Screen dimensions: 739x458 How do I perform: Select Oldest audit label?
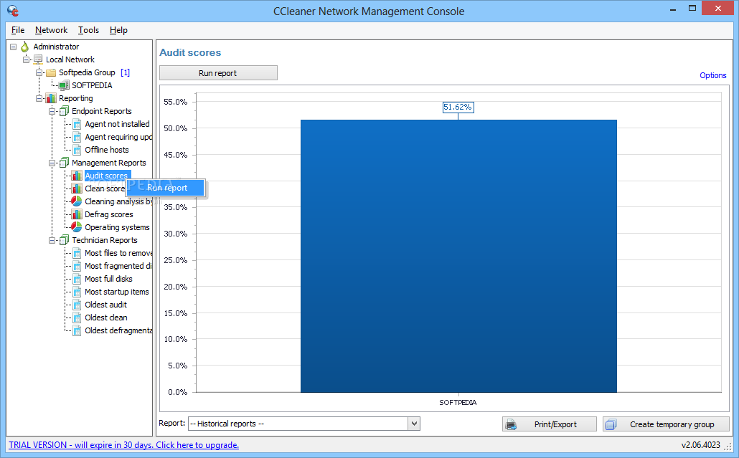[x=105, y=305]
